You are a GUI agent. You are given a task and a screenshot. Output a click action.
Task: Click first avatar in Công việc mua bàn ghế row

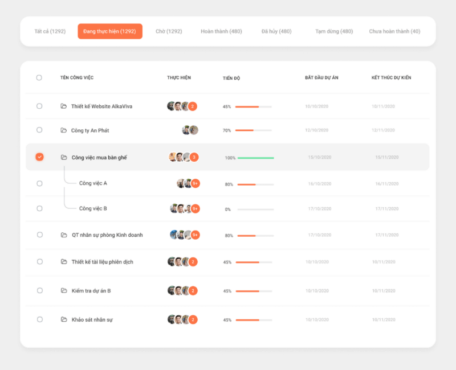click(173, 157)
